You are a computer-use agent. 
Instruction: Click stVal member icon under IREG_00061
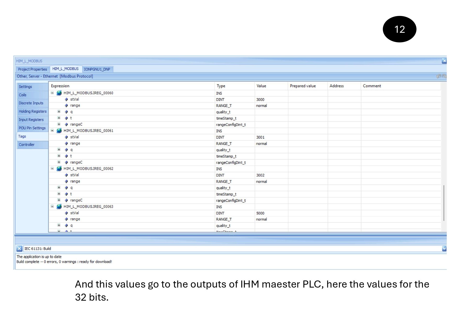click(x=66, y=137)
